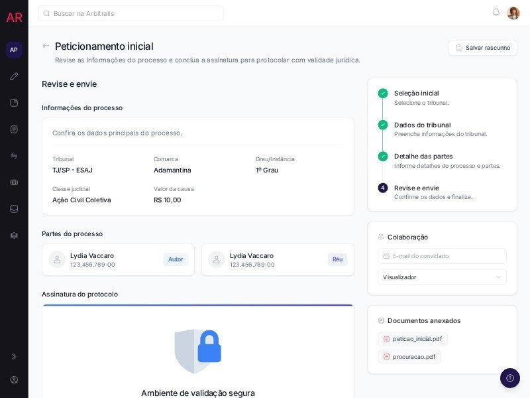Viewport: 530px width, 398px height.
Task: Open the AP workspace switcher
Action: coord(14,50)
